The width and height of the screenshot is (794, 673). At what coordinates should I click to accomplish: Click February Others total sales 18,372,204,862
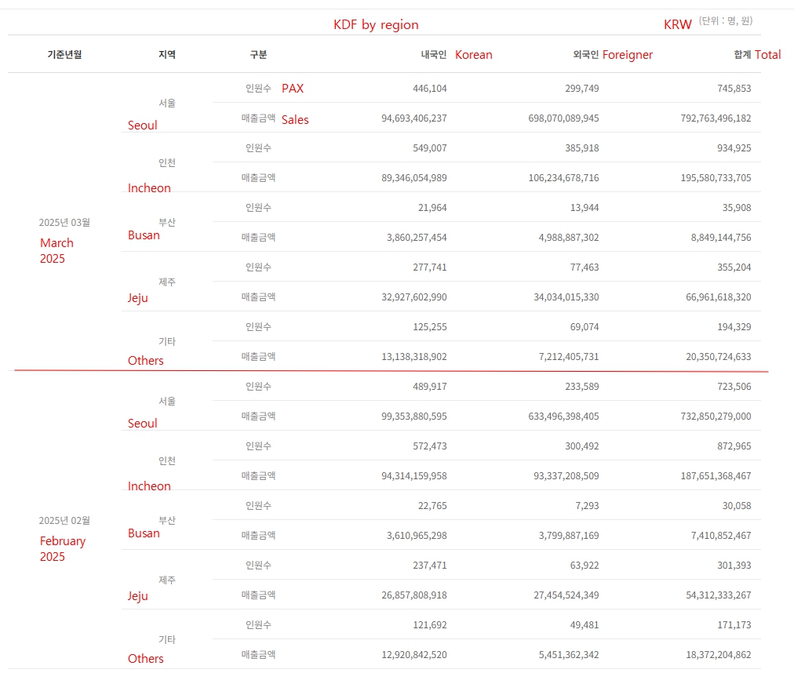[x=719, y=654]
